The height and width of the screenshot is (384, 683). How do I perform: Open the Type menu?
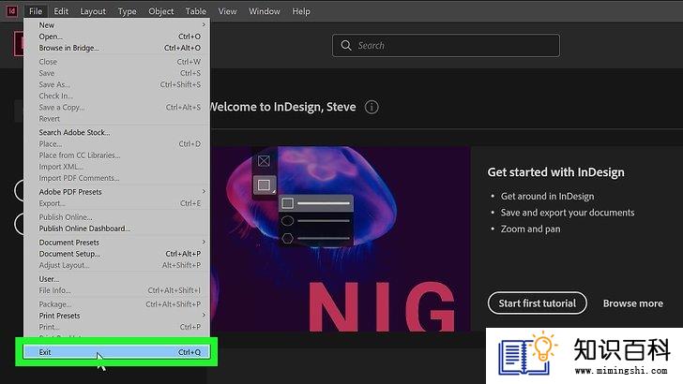coord(128,11)
